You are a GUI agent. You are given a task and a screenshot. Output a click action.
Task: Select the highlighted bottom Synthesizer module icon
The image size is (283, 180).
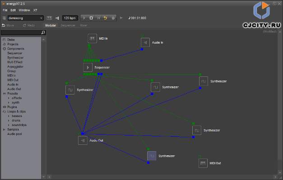pos(152,156)
